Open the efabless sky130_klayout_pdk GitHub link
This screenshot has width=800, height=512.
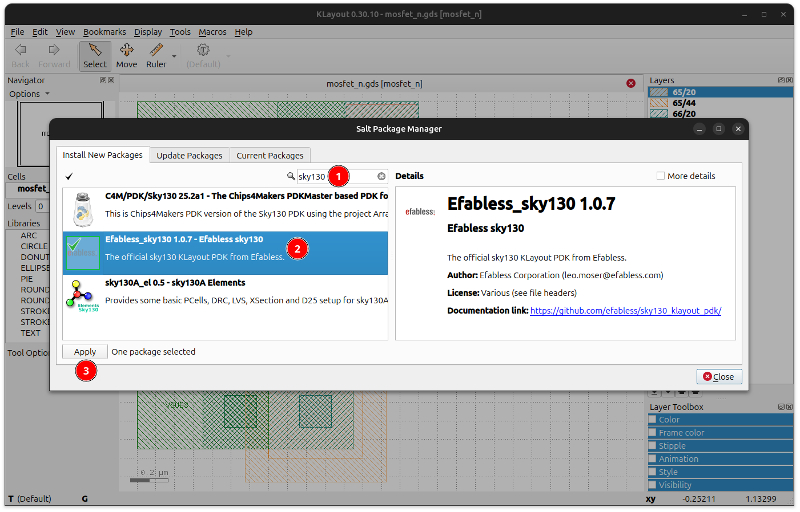626,311
